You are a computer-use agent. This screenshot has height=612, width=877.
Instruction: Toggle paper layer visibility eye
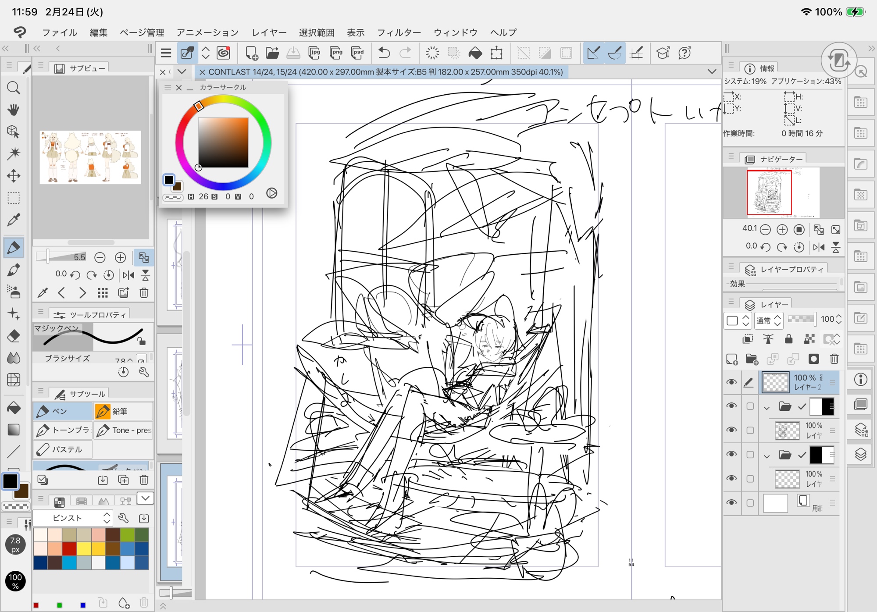pyautogui.click(x=731, y=502)
